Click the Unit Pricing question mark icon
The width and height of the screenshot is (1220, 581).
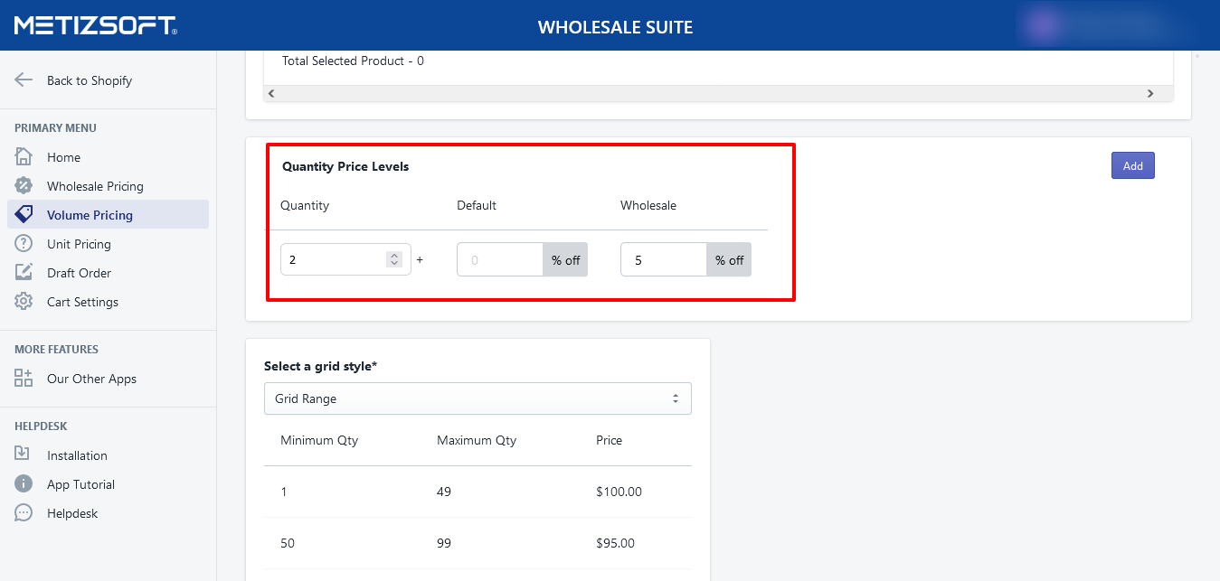pyautogui.click(x=24, y=244)
